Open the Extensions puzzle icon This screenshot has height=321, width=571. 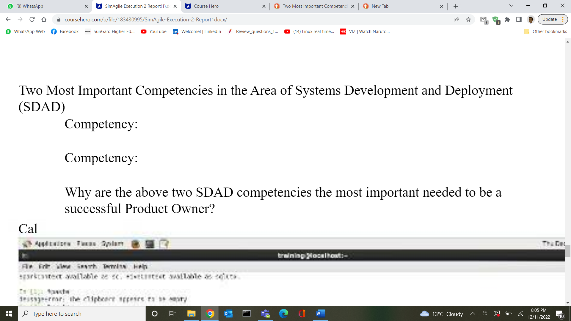pyautogui.click(x=507, y=20)
